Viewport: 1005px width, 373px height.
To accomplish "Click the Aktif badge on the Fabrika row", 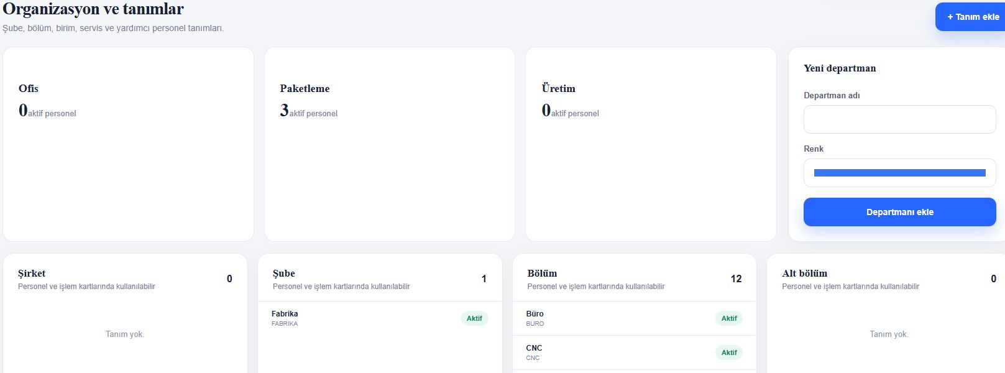I will coord(474,318).
